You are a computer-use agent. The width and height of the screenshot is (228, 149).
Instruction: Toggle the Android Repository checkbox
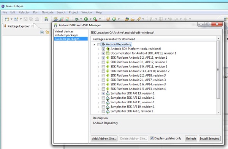click(x=98, y=44)
